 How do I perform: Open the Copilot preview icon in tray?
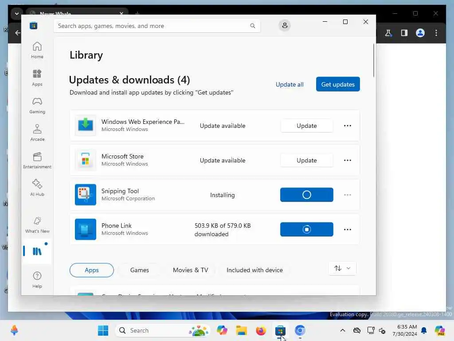pos(440,330)
